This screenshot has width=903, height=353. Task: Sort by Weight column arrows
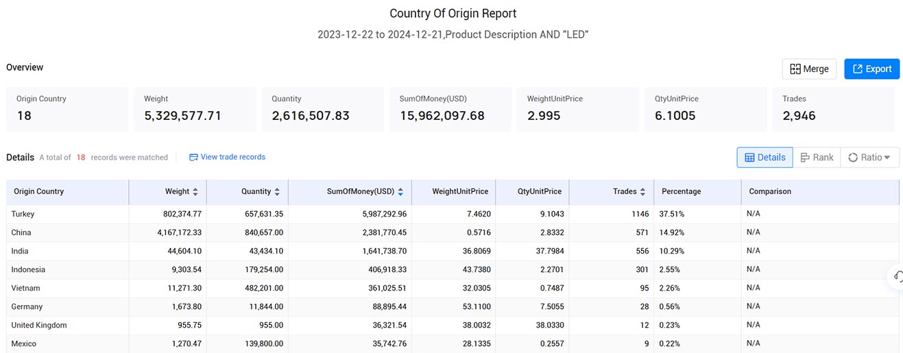(x=195, y=192)
